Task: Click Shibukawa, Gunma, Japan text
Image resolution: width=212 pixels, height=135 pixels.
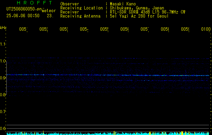Action: click(137, 8)
